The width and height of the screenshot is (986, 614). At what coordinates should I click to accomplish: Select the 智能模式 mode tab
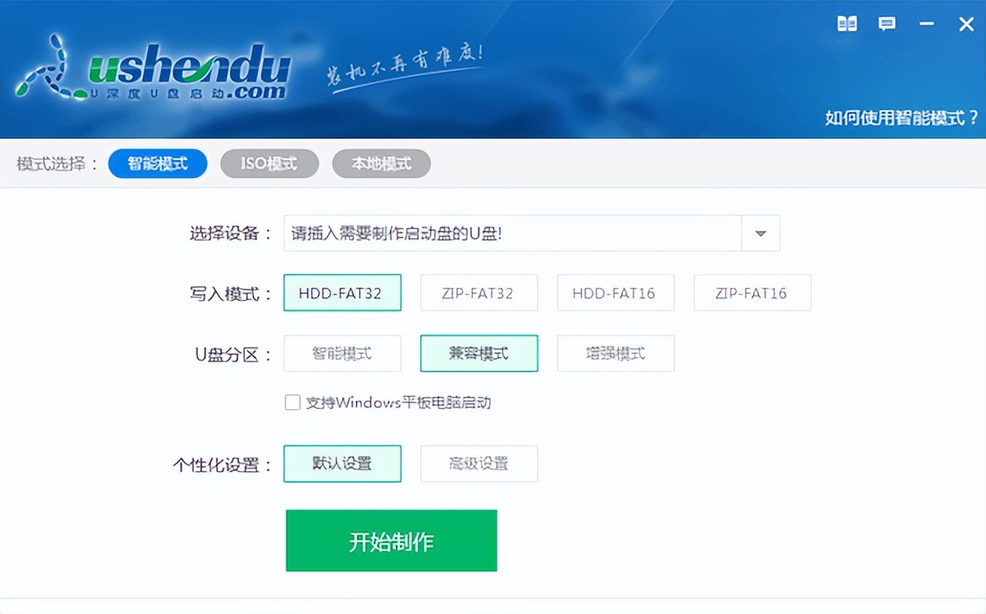point(157,163)
